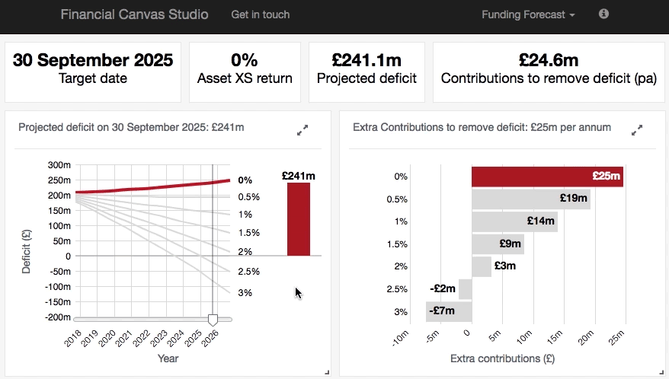The image size is (669, 379).
Task: Select the negative -£7m bar
Action: pos(449,311)
